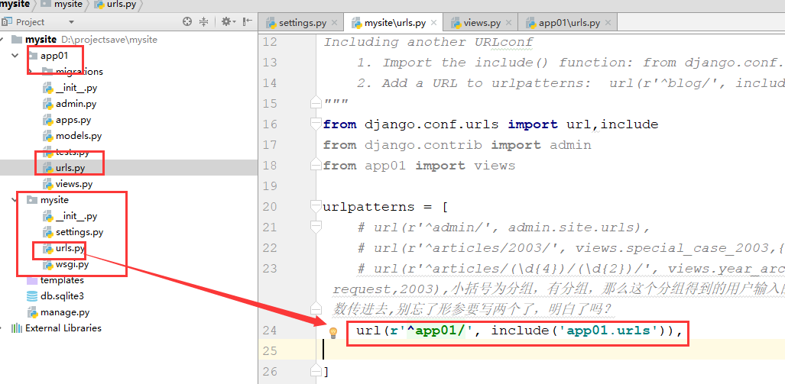Collapse the root mysite project node

pyautogui.click(x=2, y=40)
